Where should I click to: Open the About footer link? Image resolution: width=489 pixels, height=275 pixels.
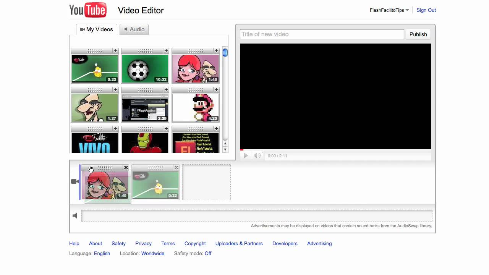pos(96,243)
